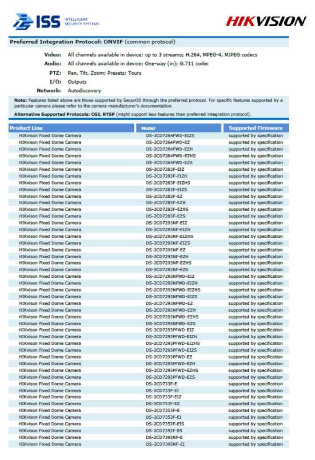Click Preferred Integration Protocol ONVIF heading

pos(92,42)
